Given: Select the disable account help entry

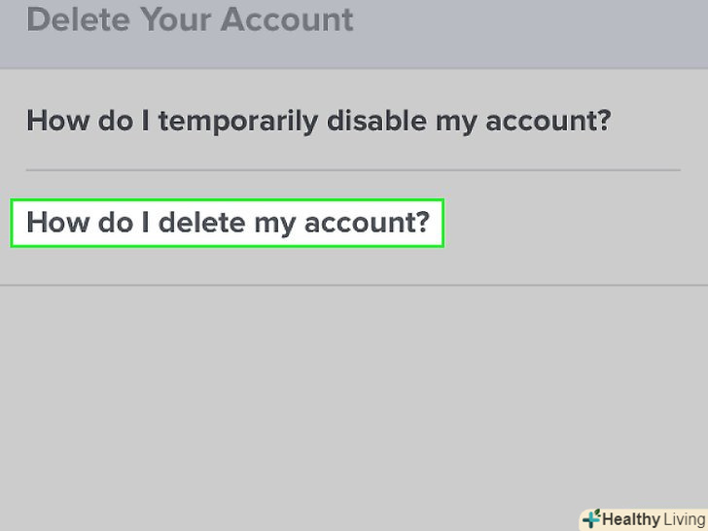Looking at the screenshot, I should (x=319, y=121).
